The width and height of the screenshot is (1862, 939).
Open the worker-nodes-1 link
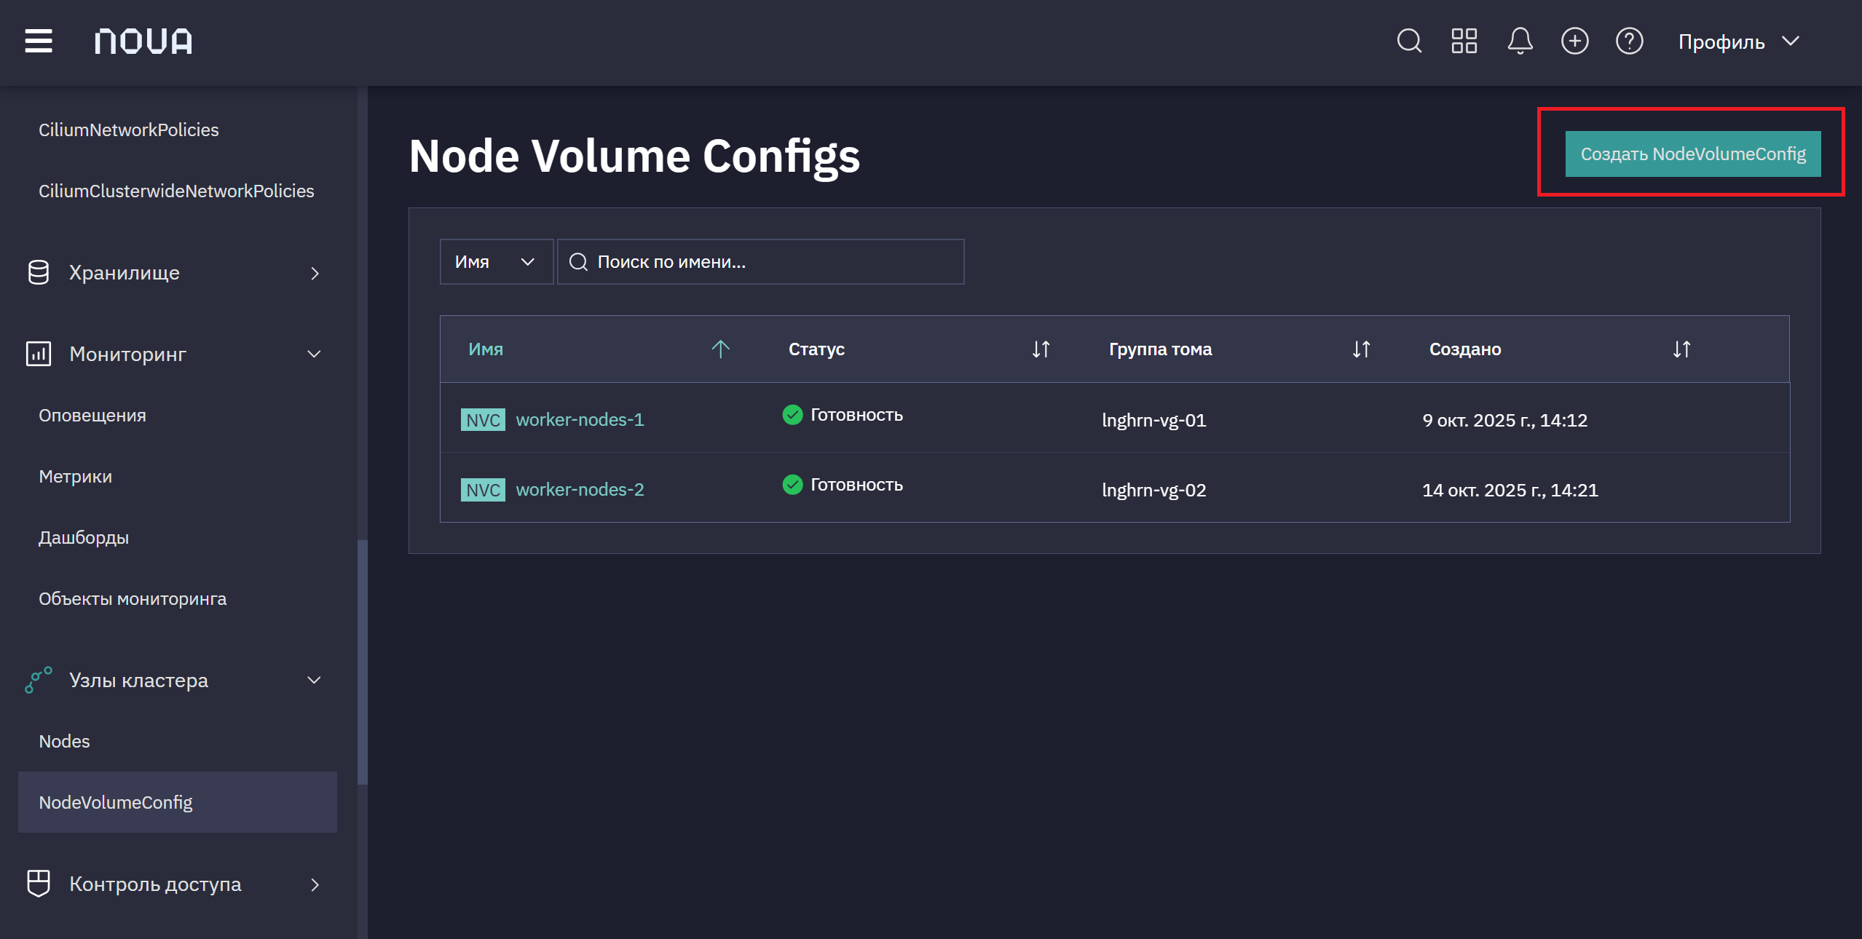coord(580,419)
